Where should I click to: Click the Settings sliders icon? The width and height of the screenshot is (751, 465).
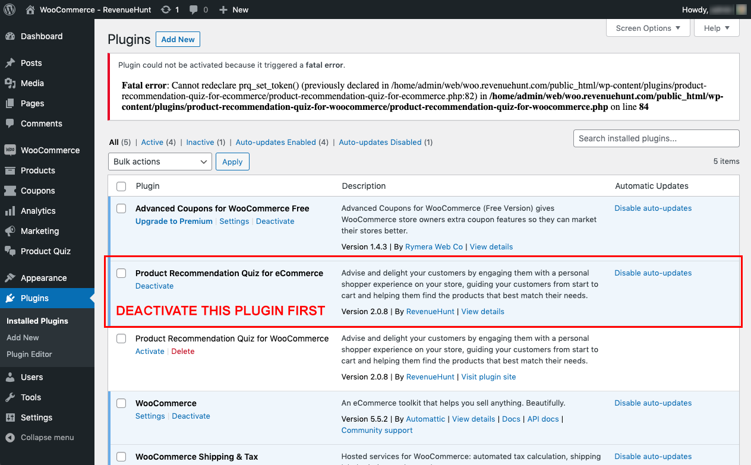(x=10, y=417)
